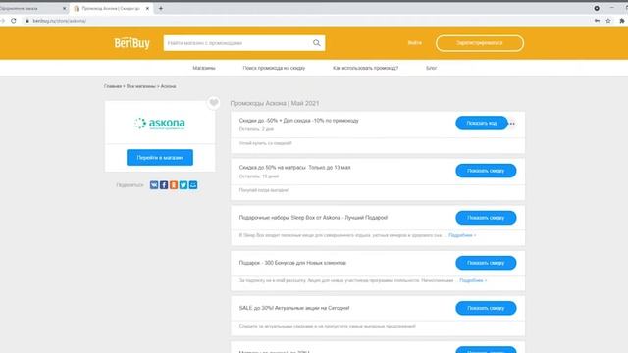Click show code button for -50% offer
This screenshot has height=353, width=628.
click(482, 123)
